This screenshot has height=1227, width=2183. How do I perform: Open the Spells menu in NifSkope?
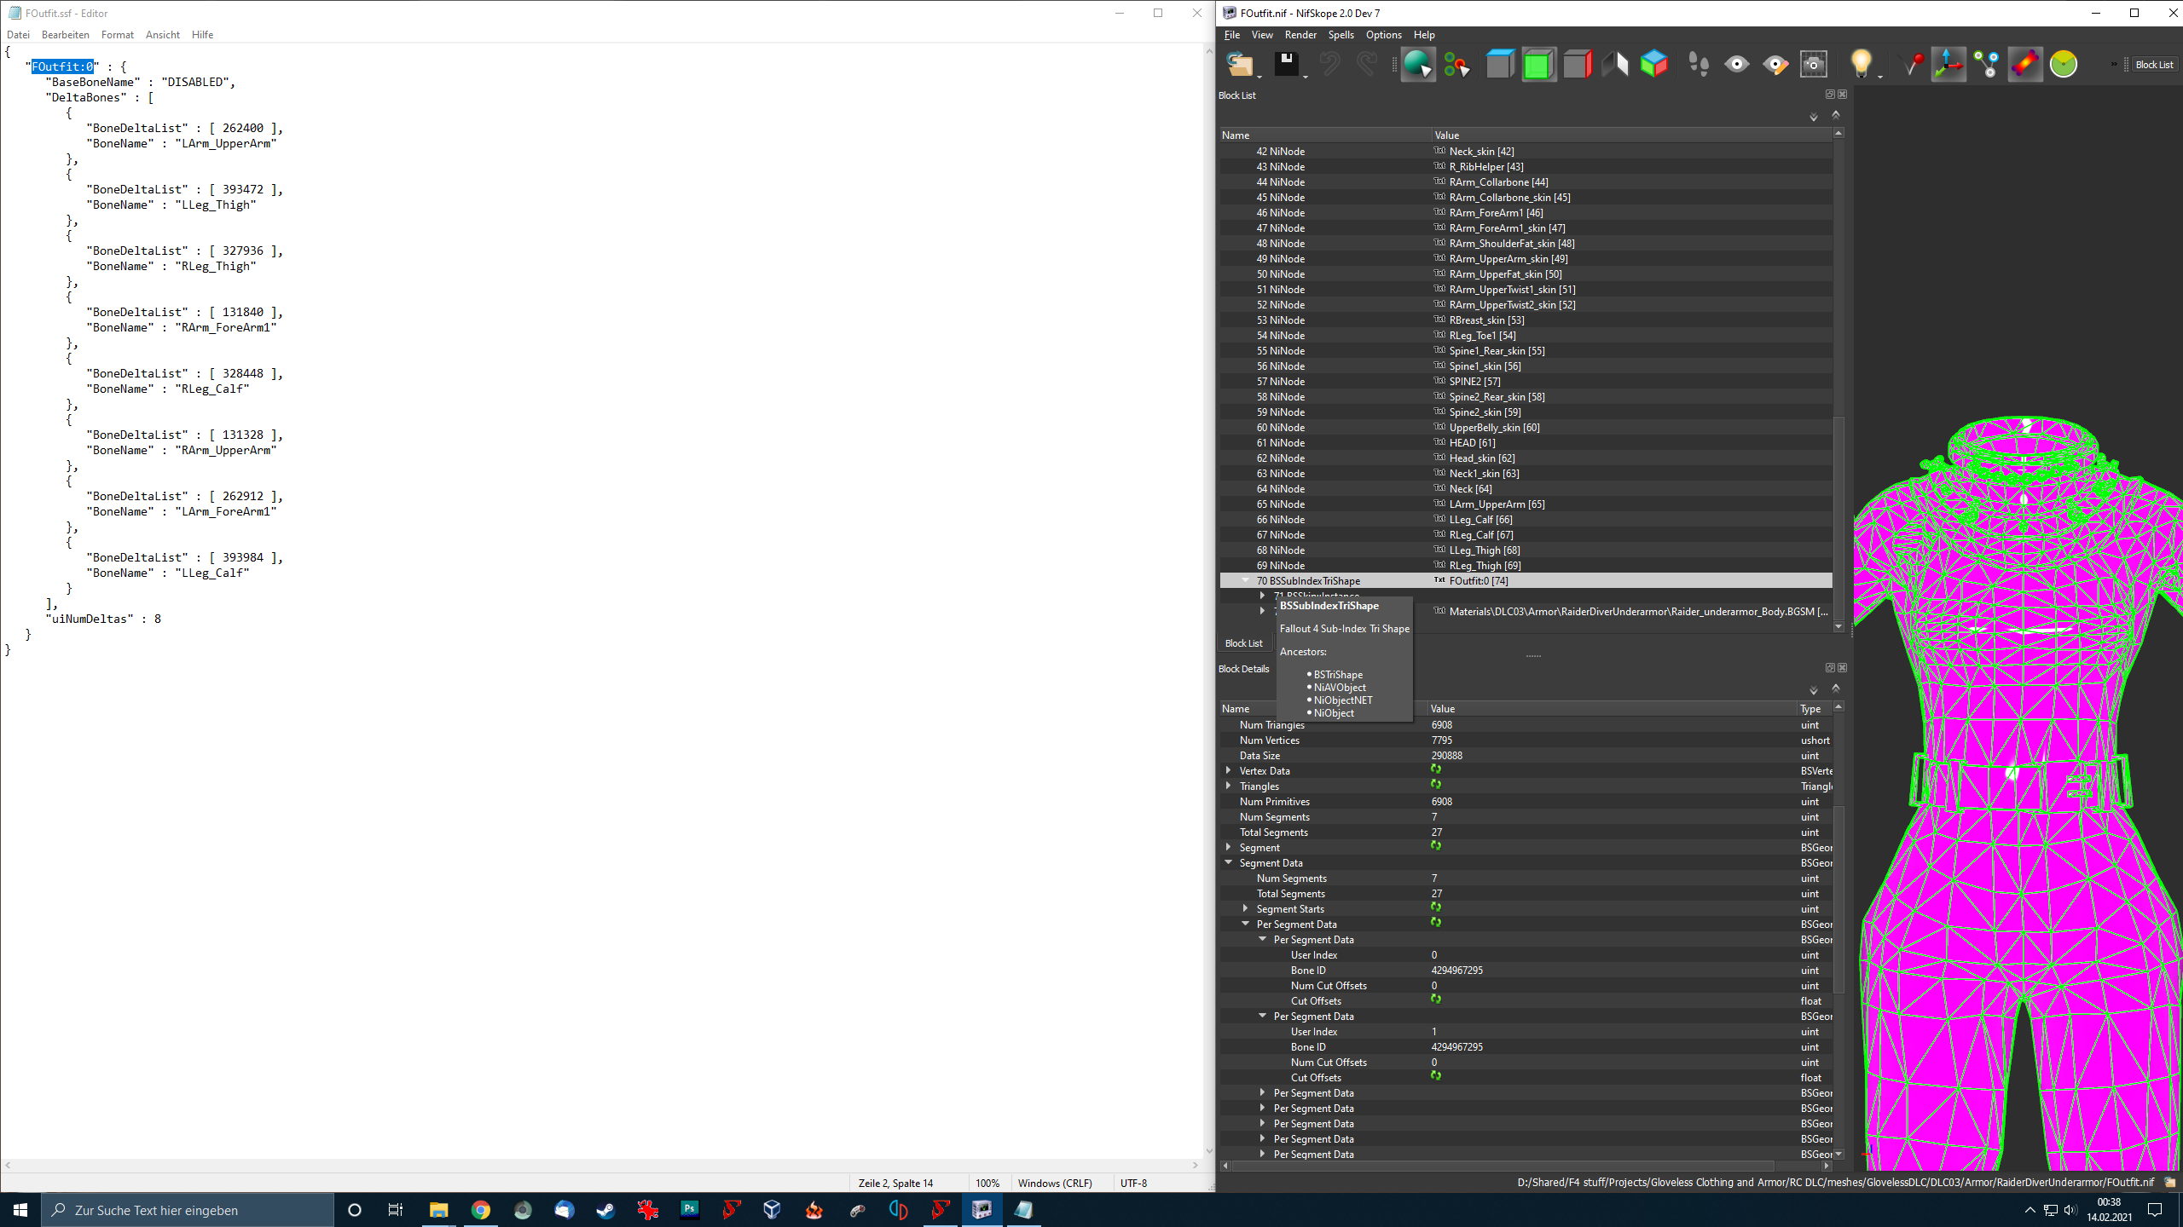pos(1340,35)
